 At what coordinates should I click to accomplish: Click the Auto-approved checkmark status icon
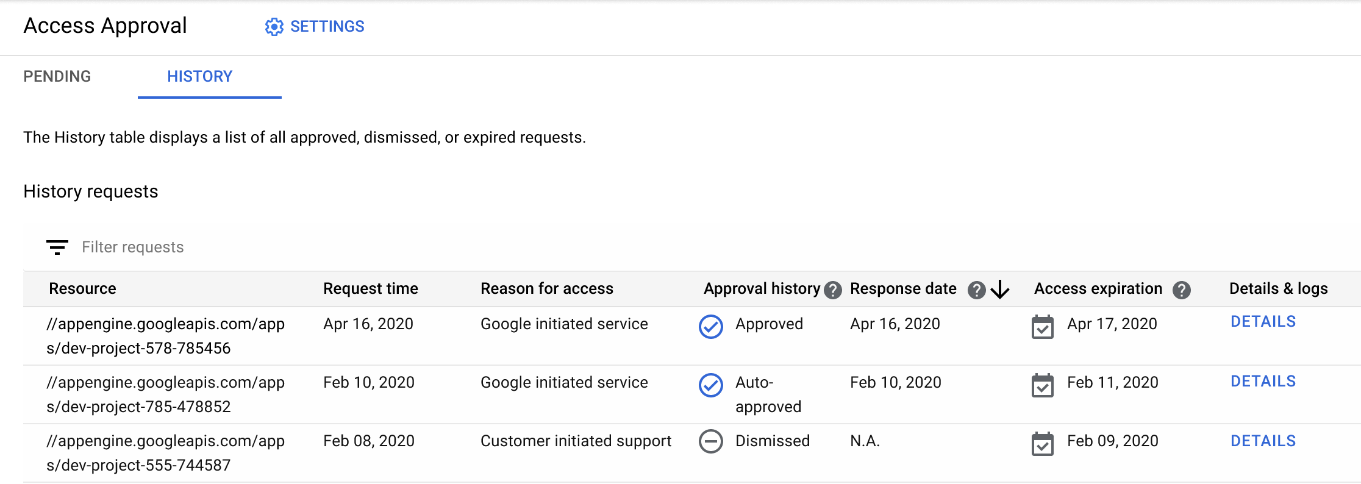[710, 385]
